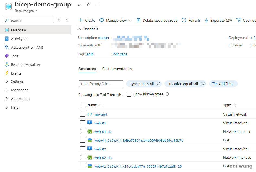Check the box for web-01 virtual machine
This screenshot has width=256, height=172.
tap(83, 123)
